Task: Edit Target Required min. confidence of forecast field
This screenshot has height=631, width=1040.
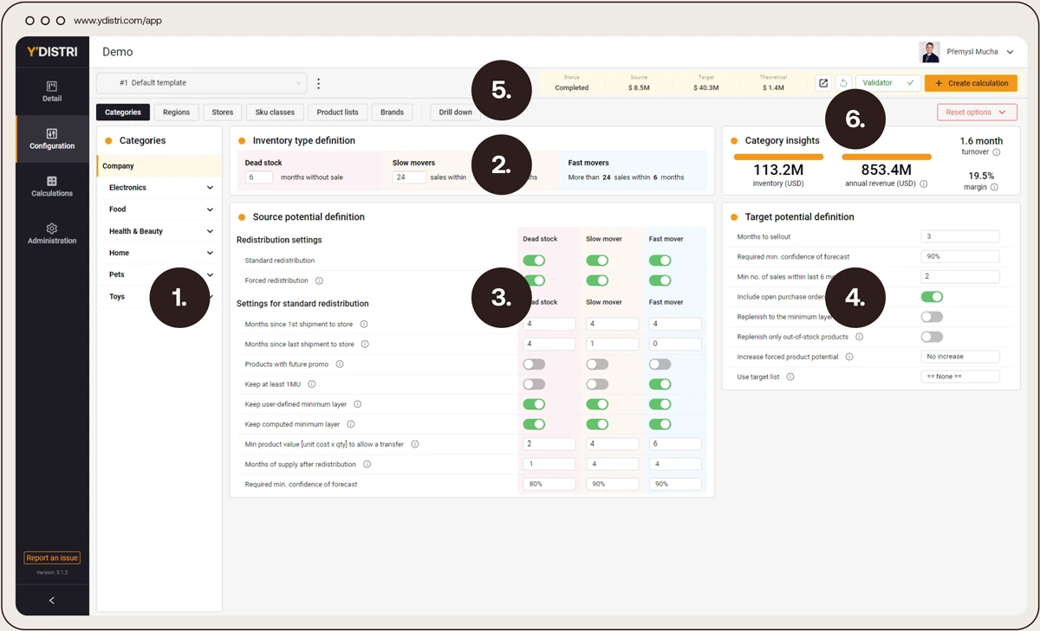Action: point(960,256)
